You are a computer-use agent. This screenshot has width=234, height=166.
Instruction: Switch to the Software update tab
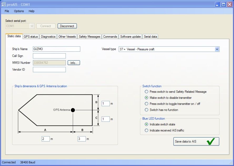[x=131, y=37]
